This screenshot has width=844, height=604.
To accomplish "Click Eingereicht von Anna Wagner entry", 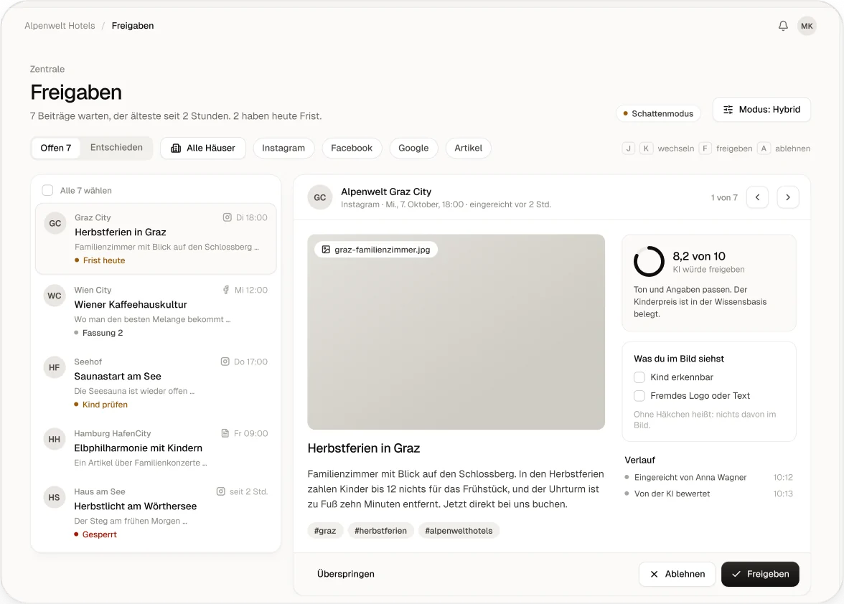I will (x=708, y=478).
